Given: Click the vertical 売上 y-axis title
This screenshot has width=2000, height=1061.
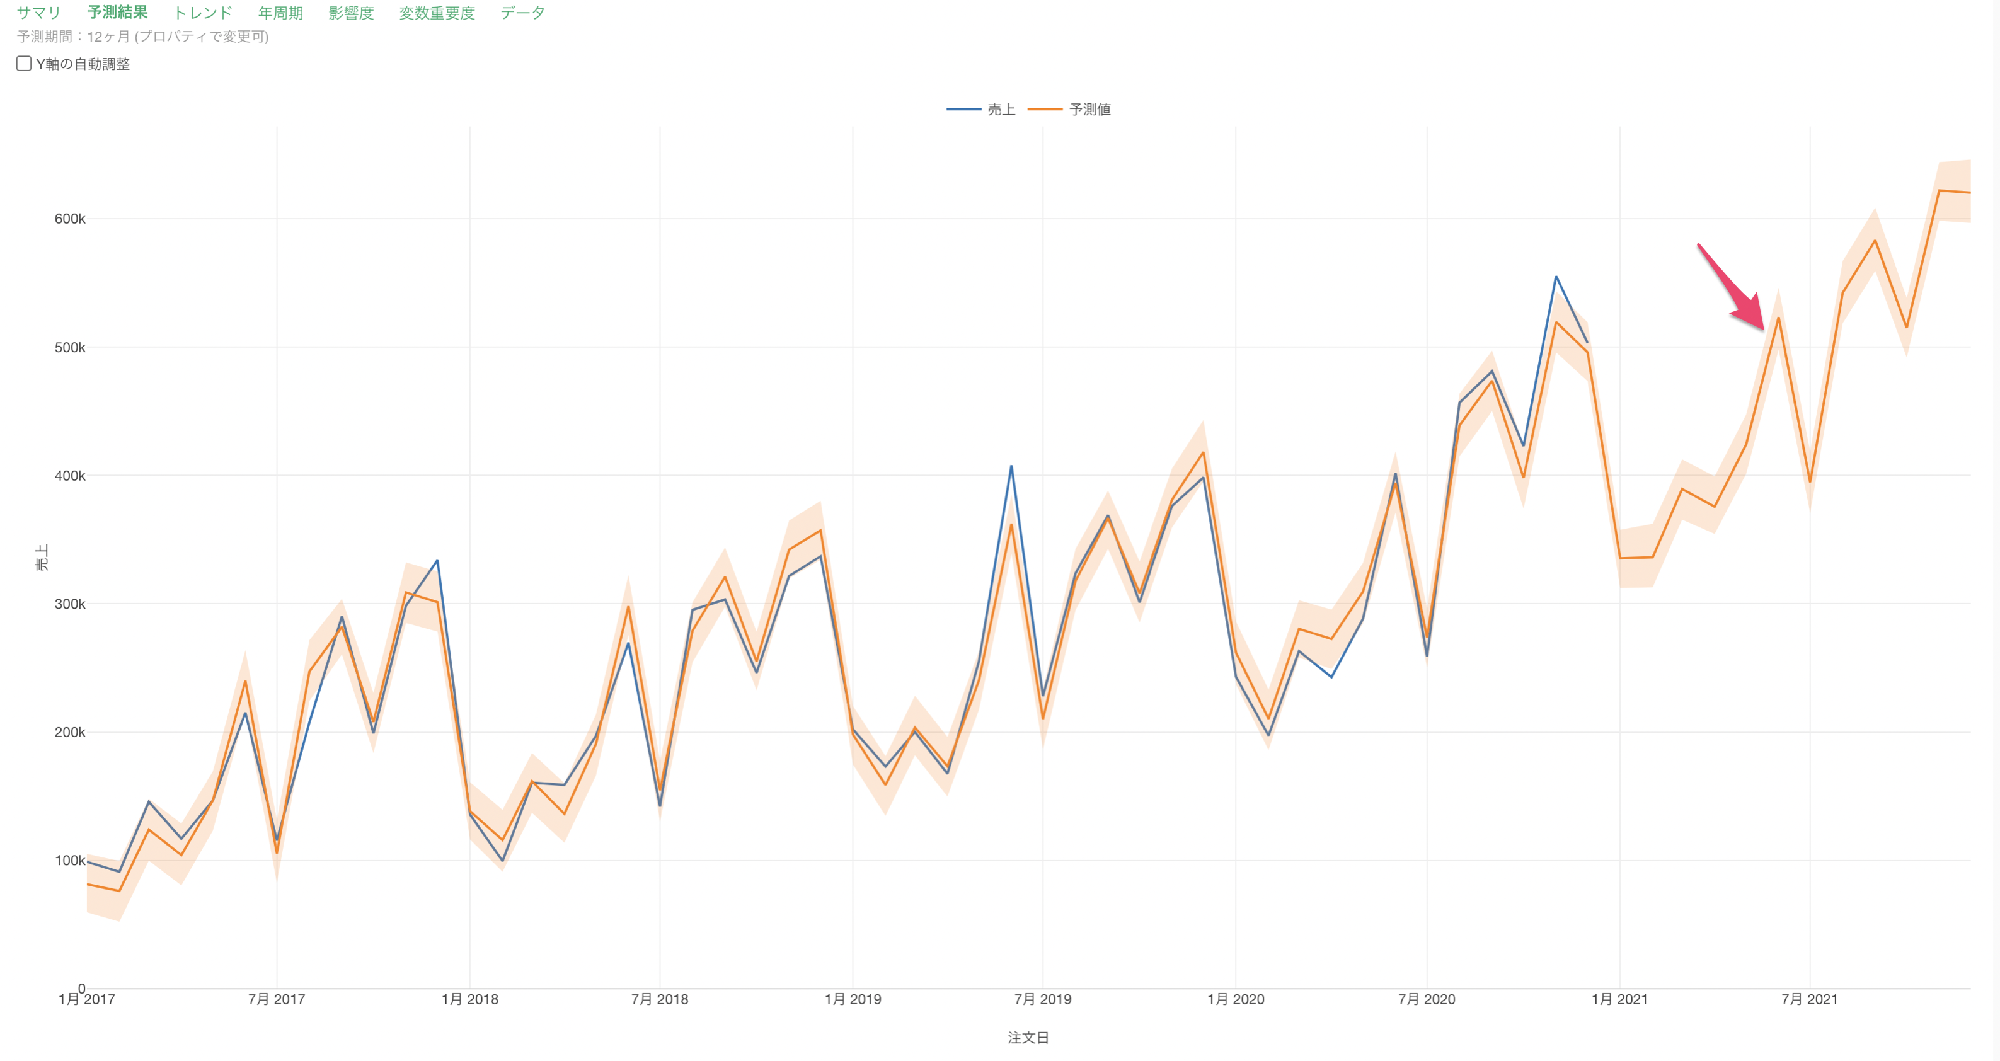Looking at the screenshot, I should point(42,556).
